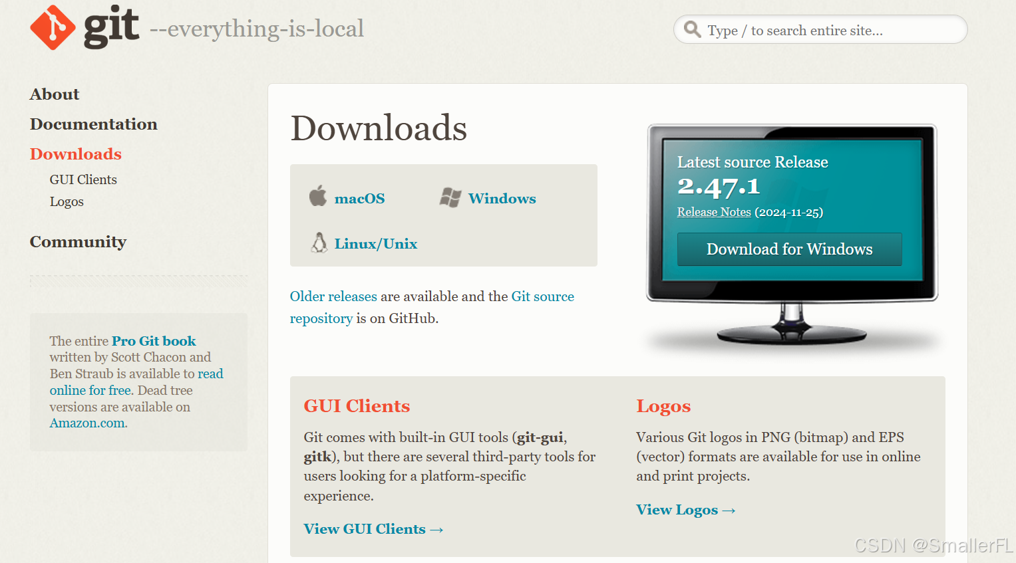The height and width of the screenshot is (563, 1016).
Task: Click the Logos section heading
Action: (x=663, y=406)
